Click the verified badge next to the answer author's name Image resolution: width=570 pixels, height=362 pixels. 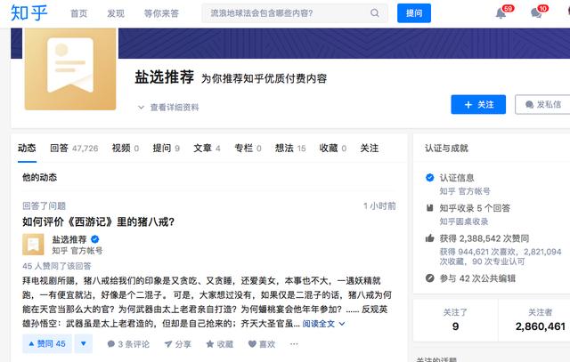[x=95, y=239]
